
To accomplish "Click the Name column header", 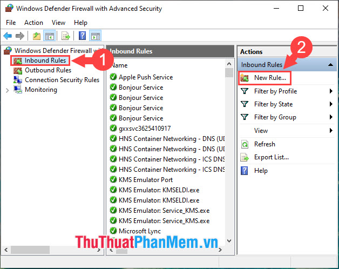I will [x=119, y=65].
